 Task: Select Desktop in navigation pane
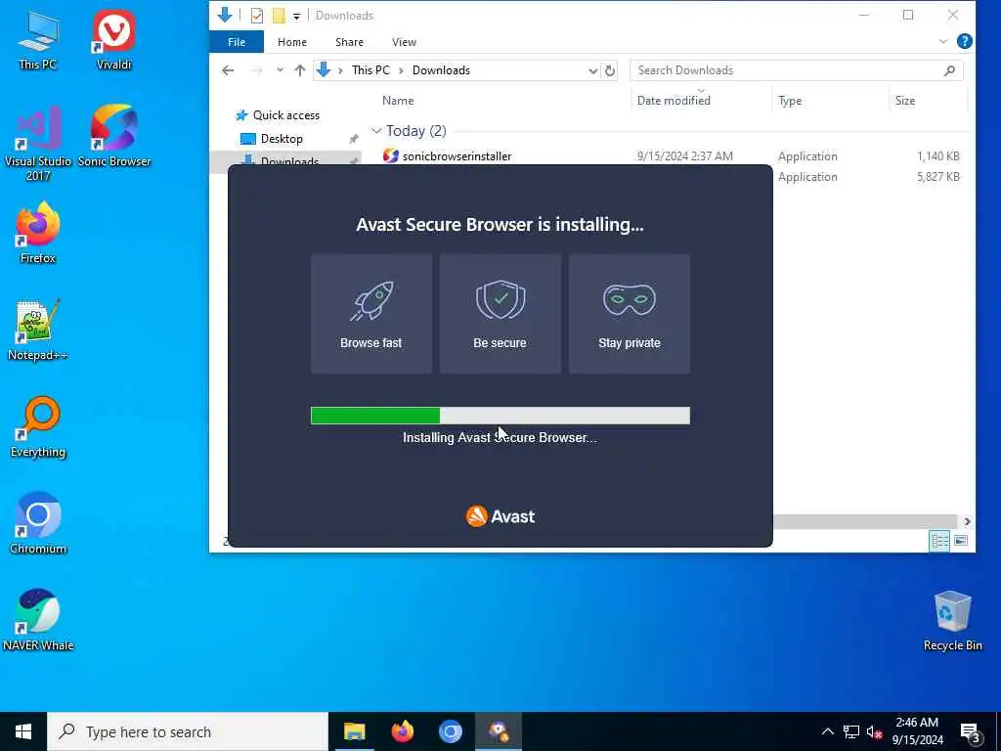pos(282,139)
